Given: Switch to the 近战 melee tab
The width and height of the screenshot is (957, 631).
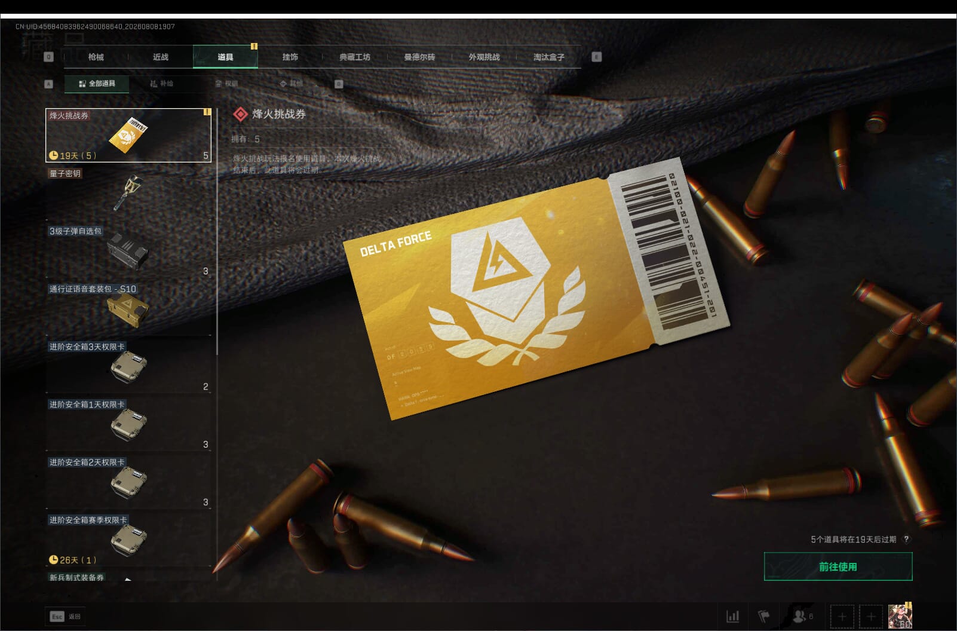Looking at the screenshot, I should tap(160, 57).
